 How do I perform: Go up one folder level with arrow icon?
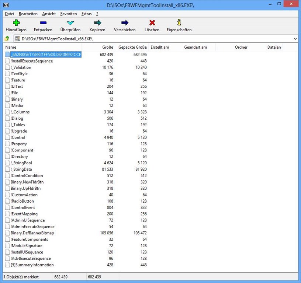(7, 39)
